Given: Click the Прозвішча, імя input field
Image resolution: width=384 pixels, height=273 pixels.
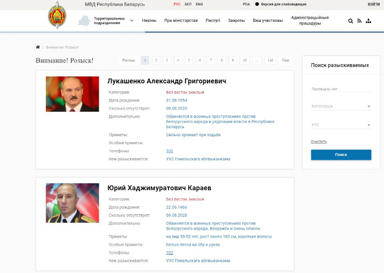Looking at the screenshot, I should tap(341, 89).
